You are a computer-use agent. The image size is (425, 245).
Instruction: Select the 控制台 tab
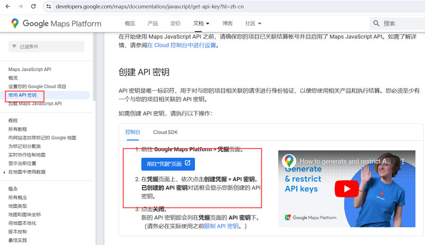tap(133, 132)
